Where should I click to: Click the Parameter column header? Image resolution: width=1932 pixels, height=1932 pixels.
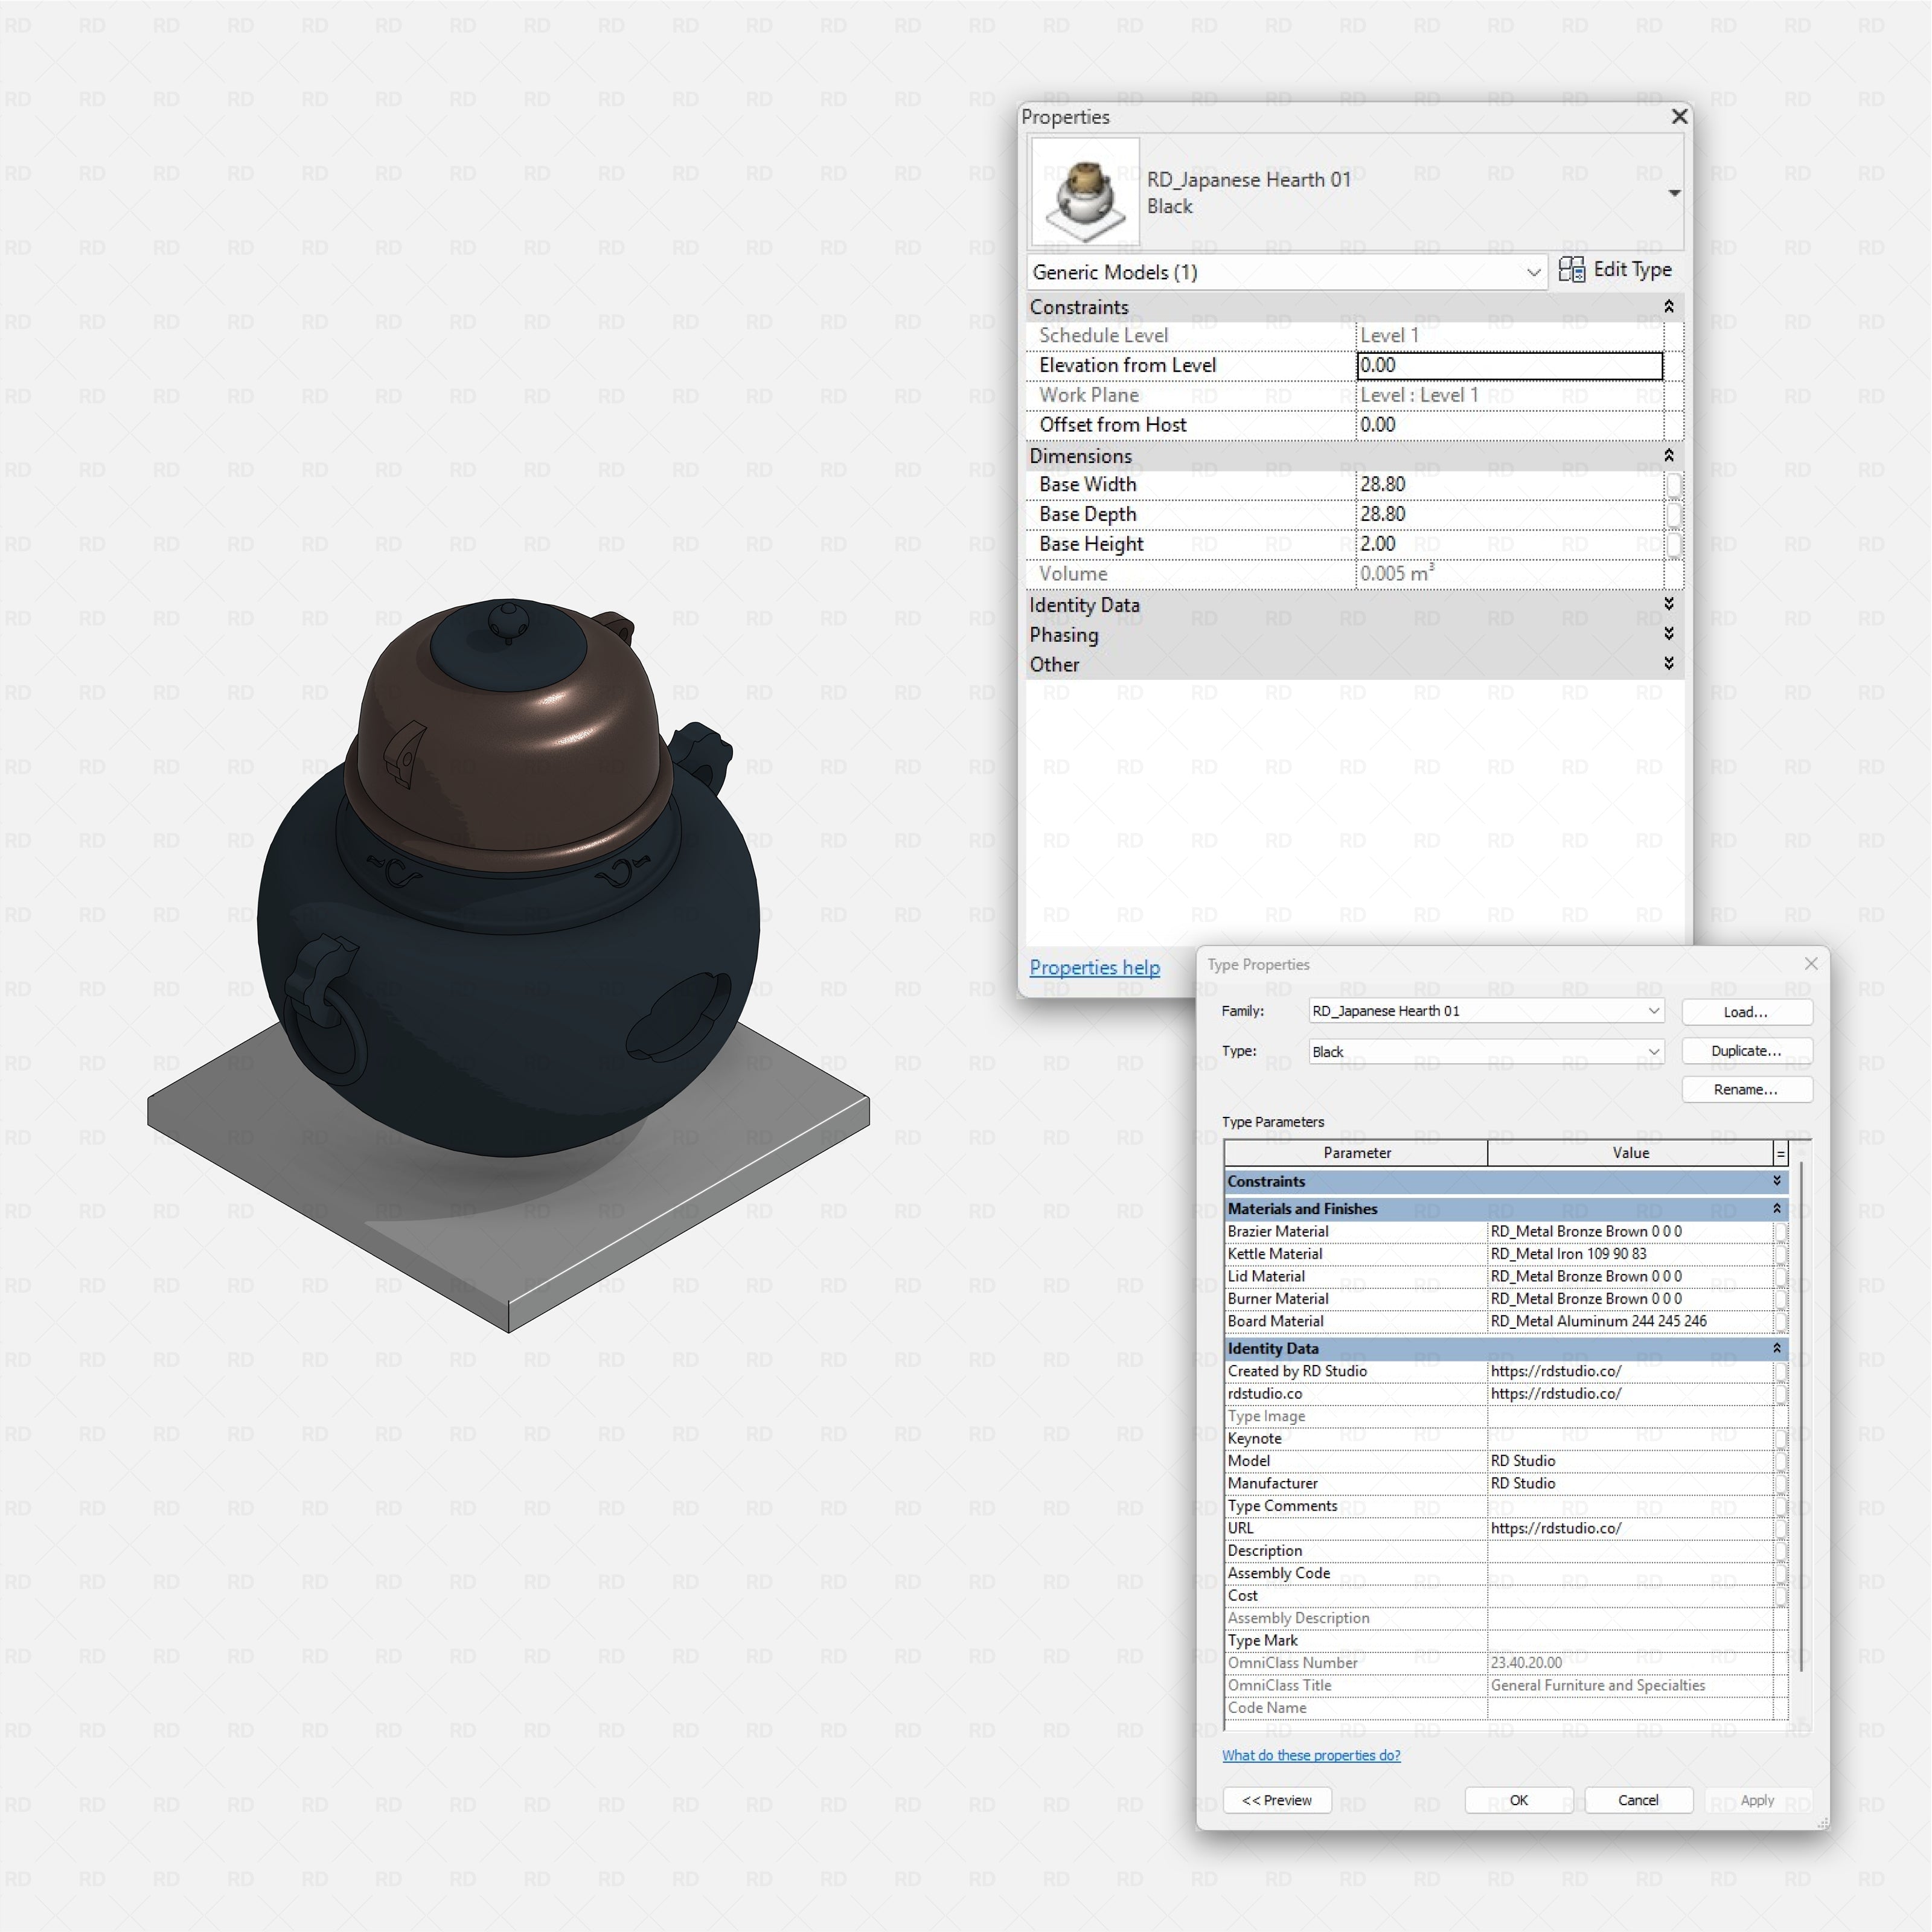click(1356, 1153)
